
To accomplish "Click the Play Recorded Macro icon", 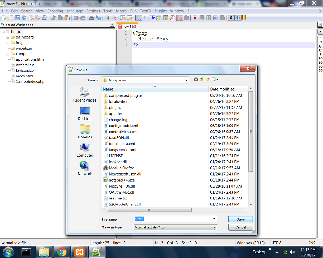I will pos(208,18).
